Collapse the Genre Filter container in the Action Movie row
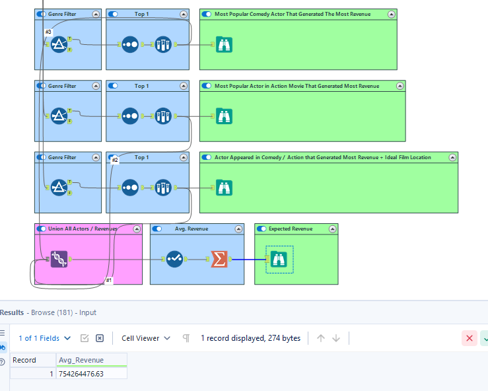Image resolution: width=488 pixels, height=391 pixels. (x=96, y=86)
